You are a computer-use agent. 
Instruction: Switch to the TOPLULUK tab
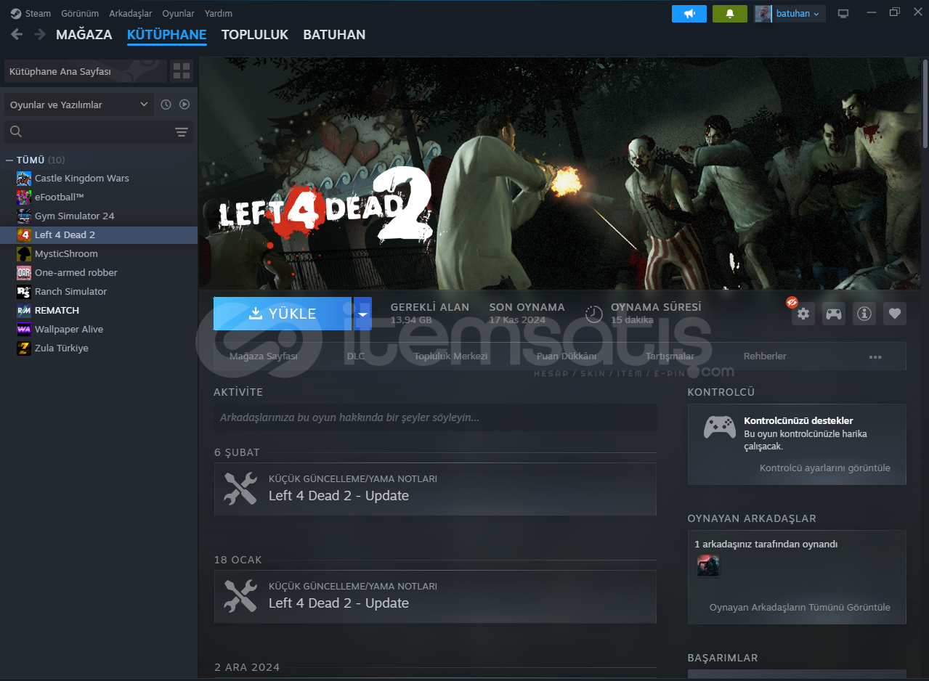point(255,35)
